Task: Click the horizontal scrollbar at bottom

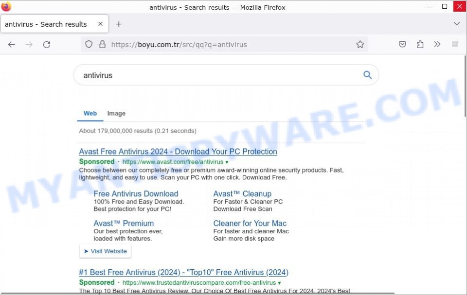Action: 198,293
